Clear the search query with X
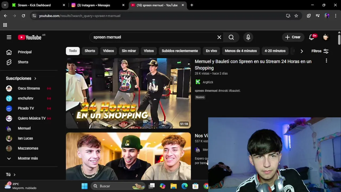The height and width of the screenshot is (192, 341). pyautogui.click(x=219, y=37)
